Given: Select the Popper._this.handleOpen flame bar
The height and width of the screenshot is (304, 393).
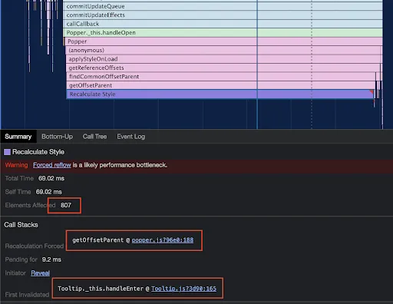Looking at the screenshot, I should pos(223,32).
